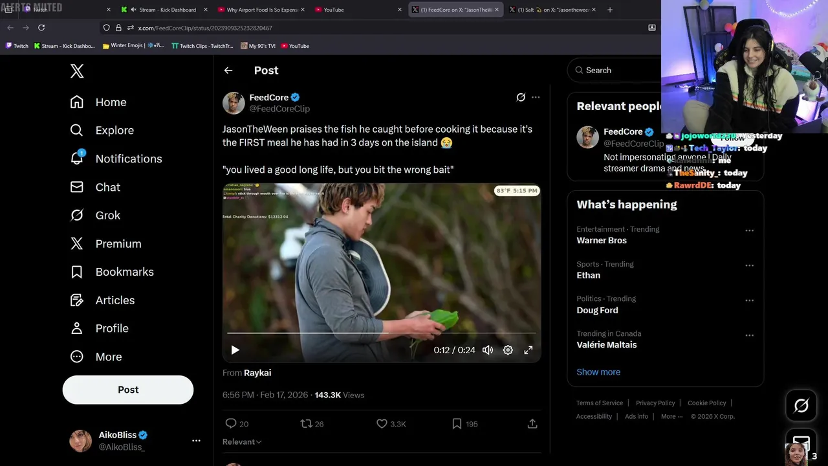Open a new browser tab

[610, 10]
